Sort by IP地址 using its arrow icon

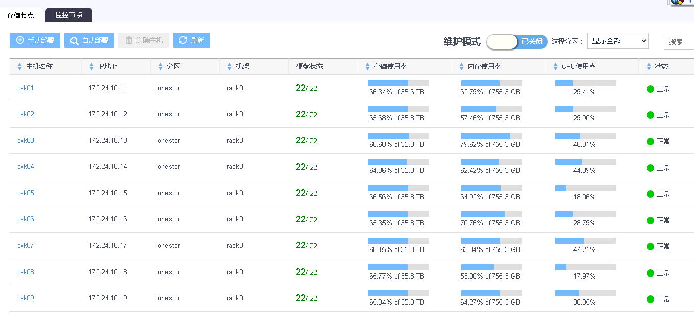[92, 67]
